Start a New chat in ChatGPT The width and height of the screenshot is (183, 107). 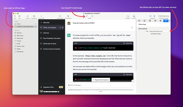[52, 22]
